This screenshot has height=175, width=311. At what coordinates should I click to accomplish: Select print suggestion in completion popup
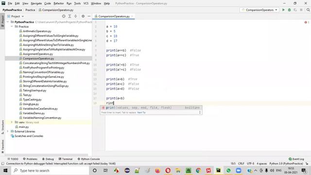pyautogui.click(x=151, y=107)
